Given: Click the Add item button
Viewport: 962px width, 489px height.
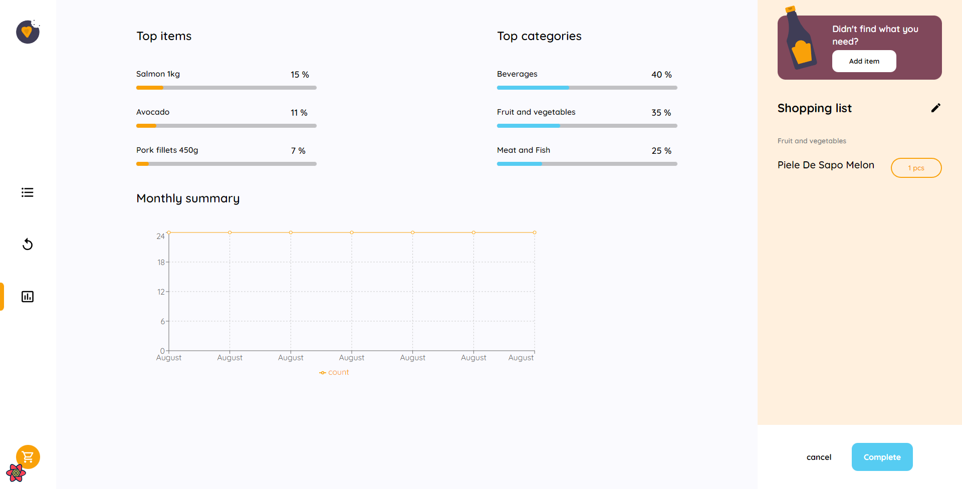Looking at the screenshot, I should (864, 61).
